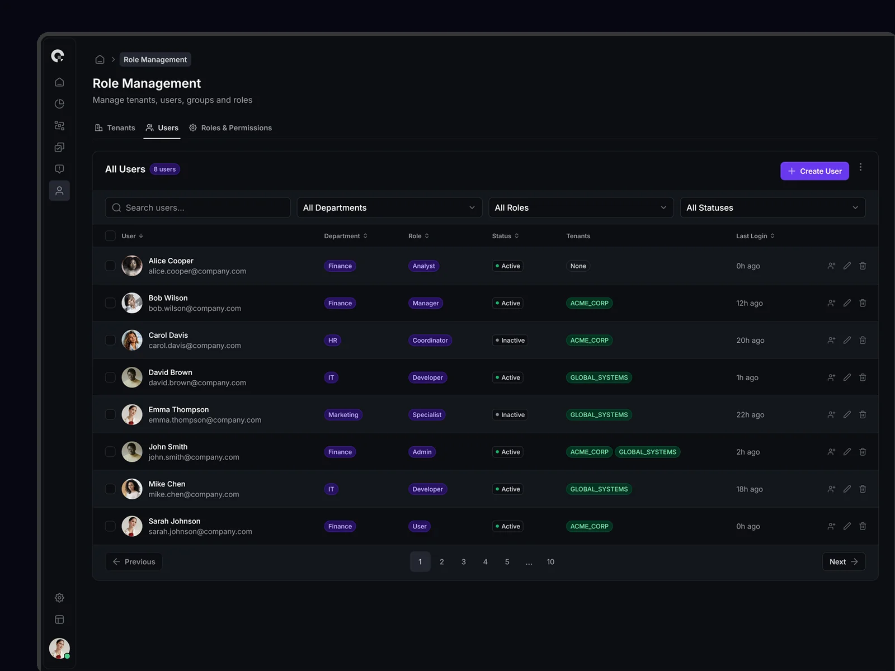The height and width of the screenshot is (671, 895).
Task: Open the Roles & Permissions tab
Action: [230, 128]
